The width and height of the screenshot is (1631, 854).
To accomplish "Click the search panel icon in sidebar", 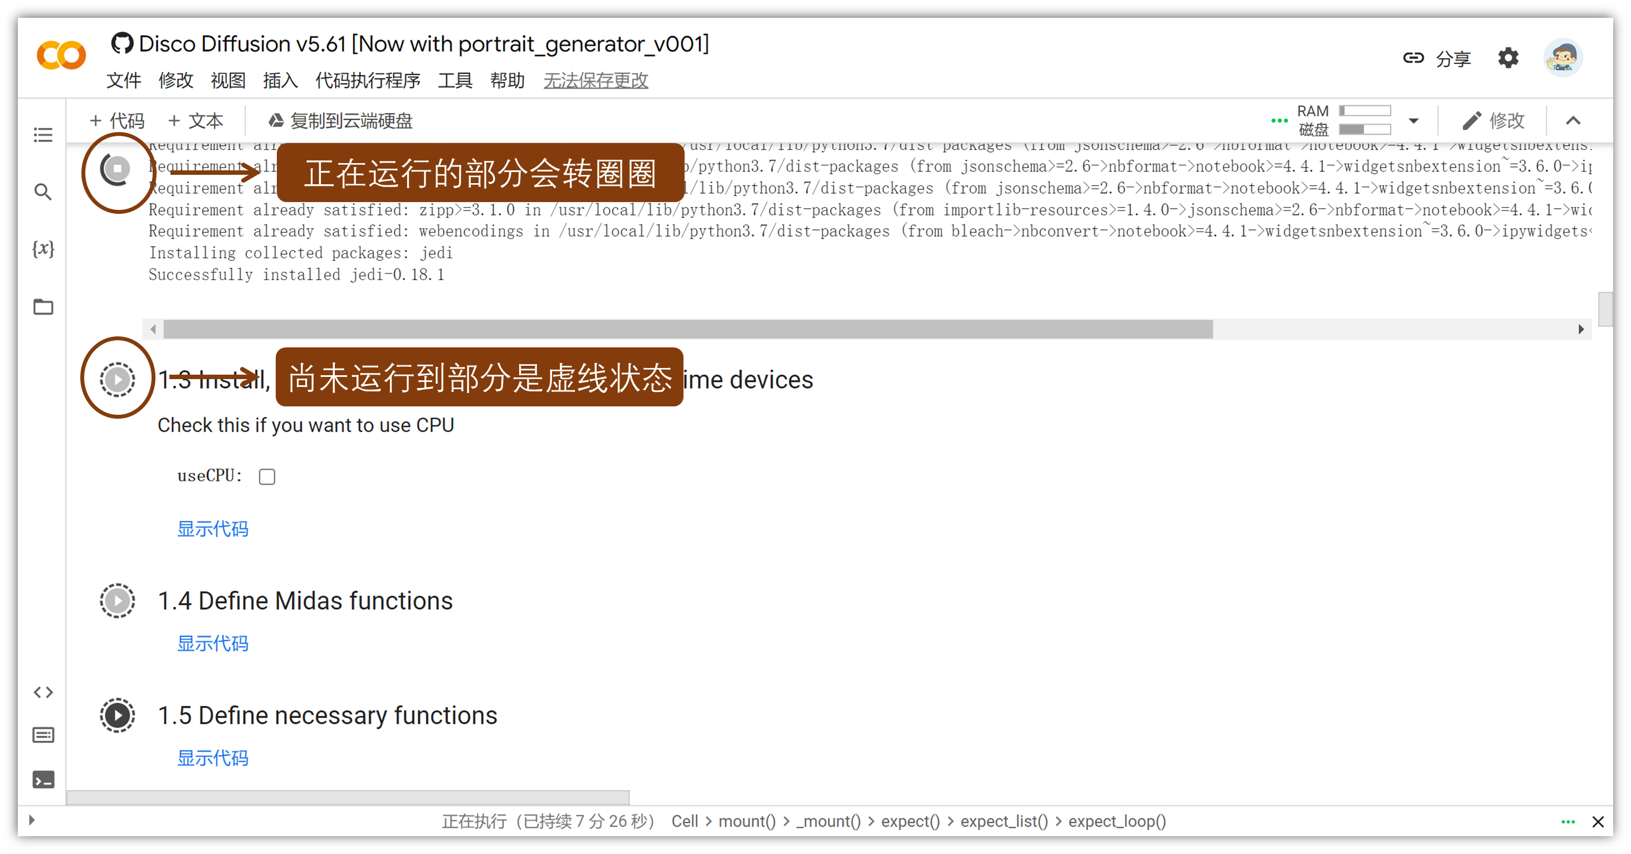I will pyautogui.click(x=43, y=192).
